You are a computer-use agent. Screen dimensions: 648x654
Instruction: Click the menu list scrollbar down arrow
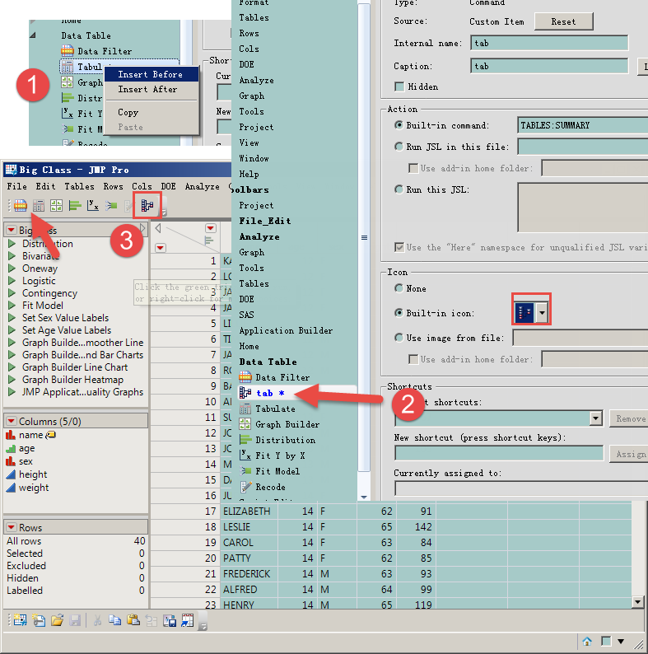pyautogui.click(x=364, y=497)
